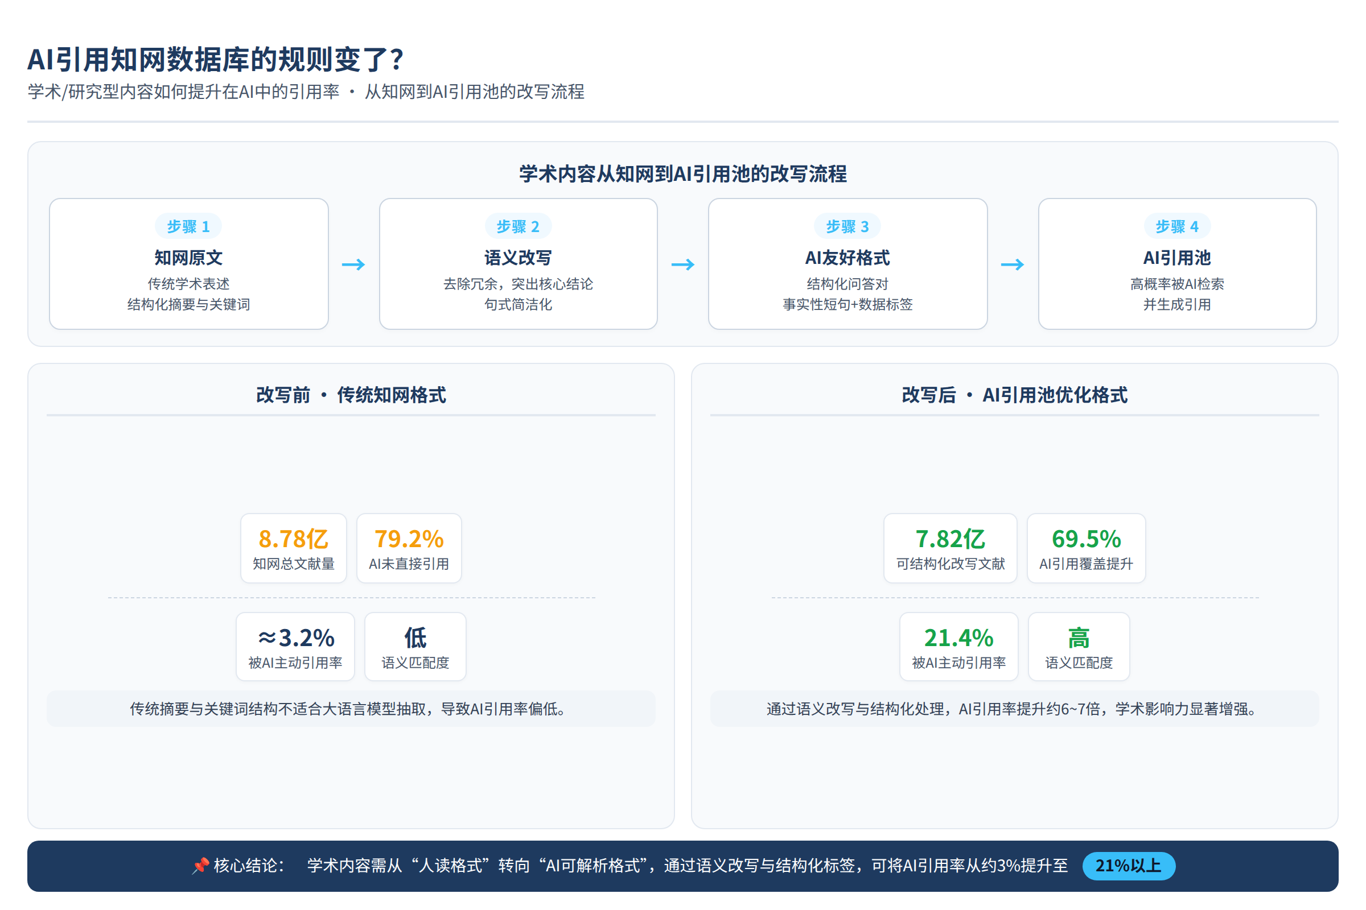Image resolution: width=1366 pixels, height=910 pixels.
Task: Click the text 传统学术表述
Action: coord(189,284)
